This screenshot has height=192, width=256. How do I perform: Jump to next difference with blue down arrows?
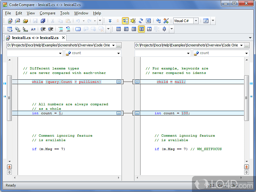[x=110, y=21]
